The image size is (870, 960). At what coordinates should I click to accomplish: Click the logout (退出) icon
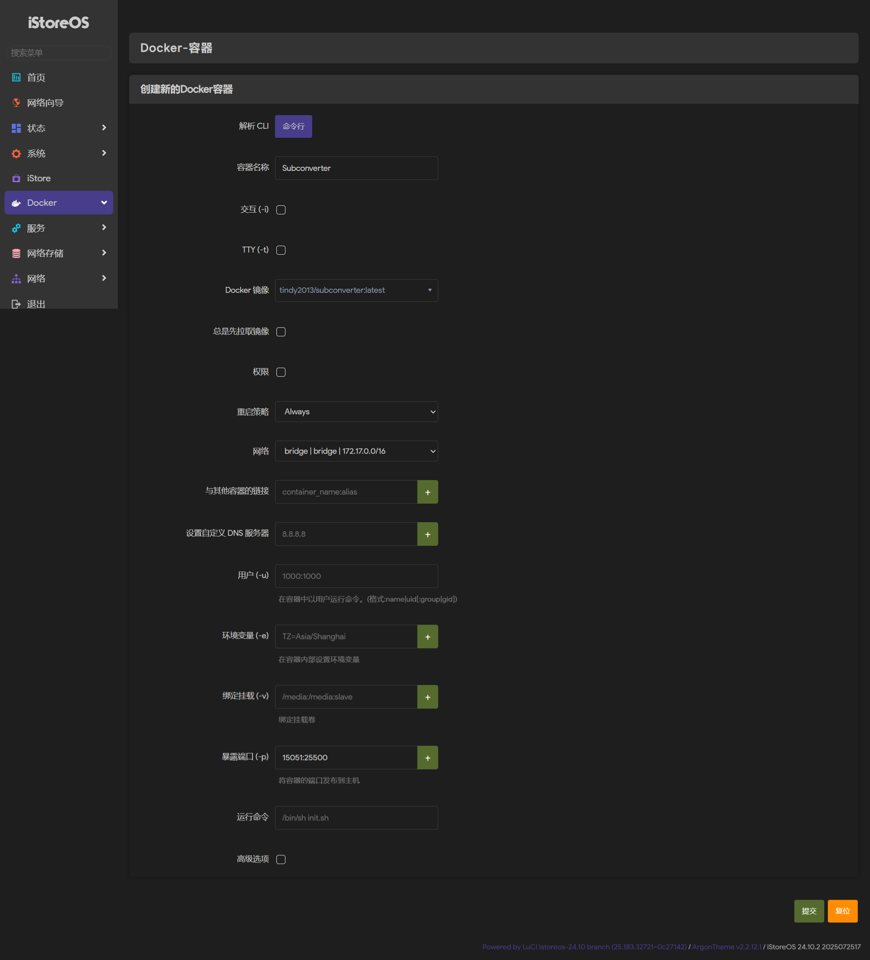tap(16, 304)
